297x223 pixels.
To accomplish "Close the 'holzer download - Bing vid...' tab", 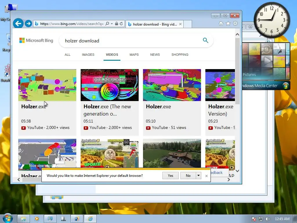I will (x=180, y=24).
